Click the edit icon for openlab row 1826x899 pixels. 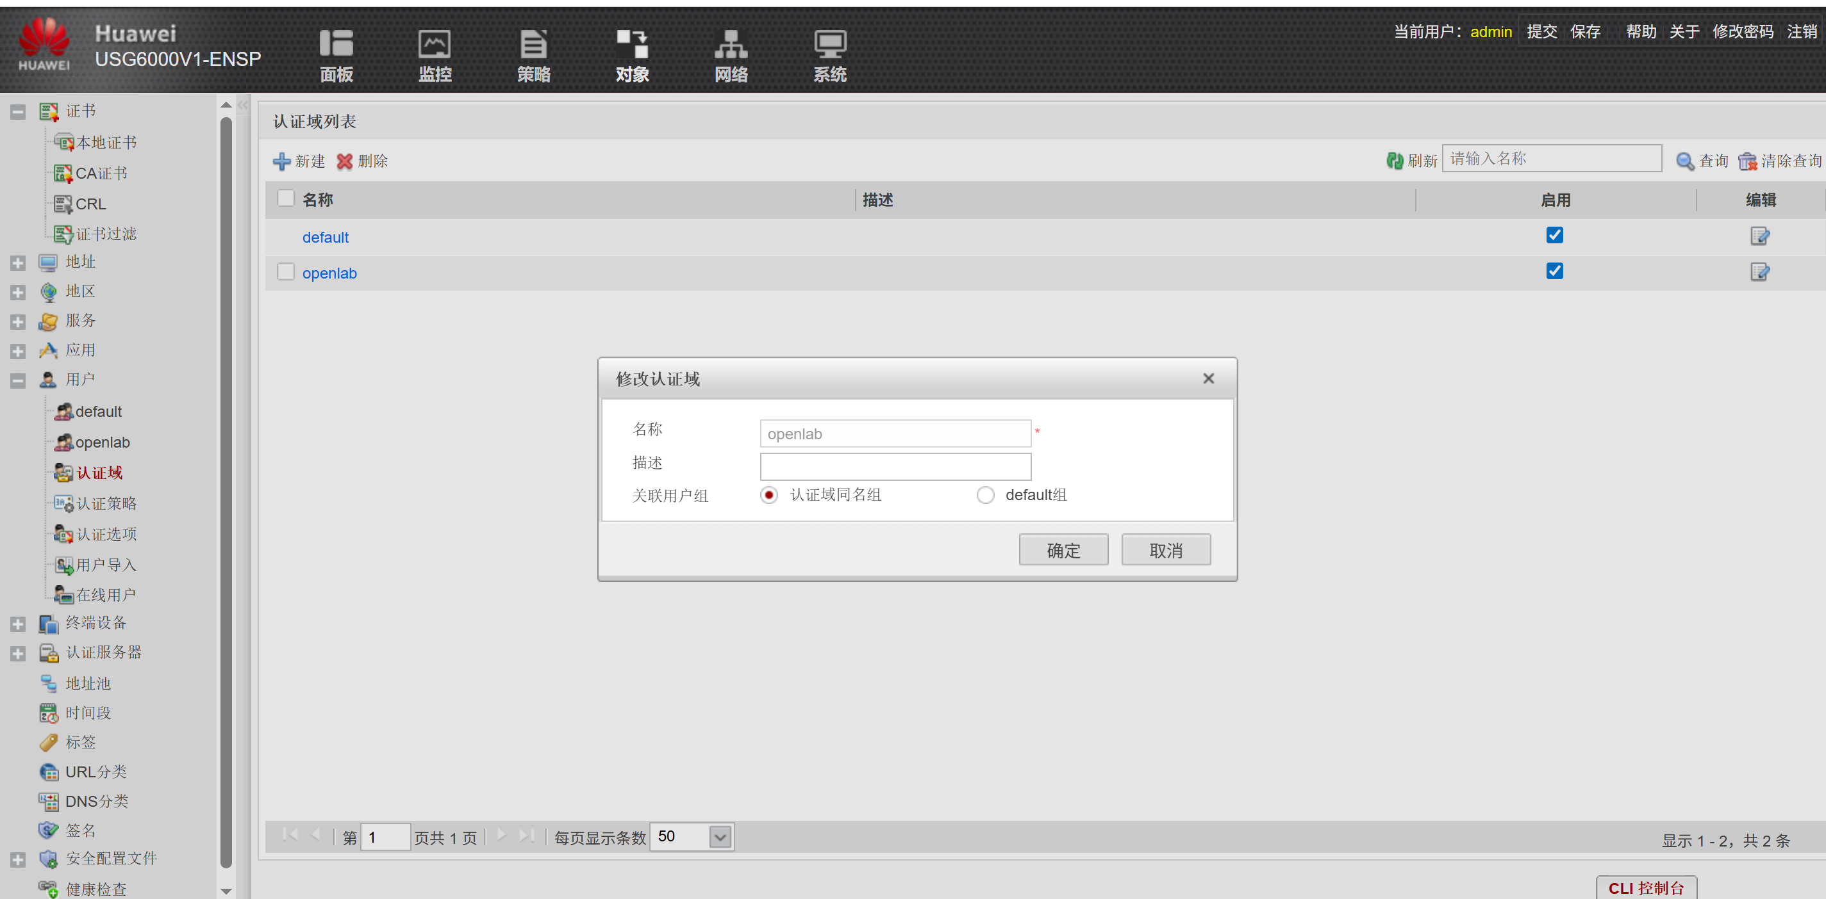click(1759, 272)
